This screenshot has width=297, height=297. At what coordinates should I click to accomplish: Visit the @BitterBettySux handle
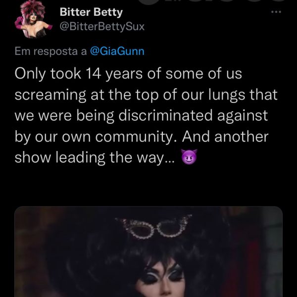pos(102,27)
